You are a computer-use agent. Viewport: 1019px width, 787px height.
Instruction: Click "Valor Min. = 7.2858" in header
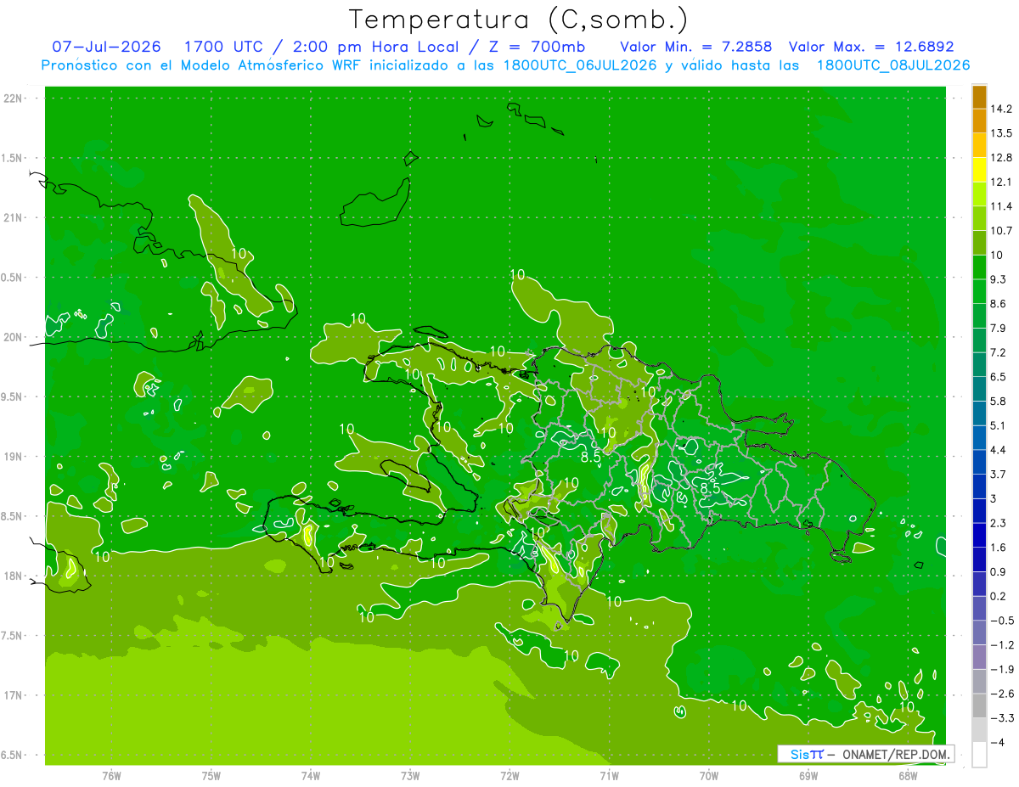[x=696, y=47]
